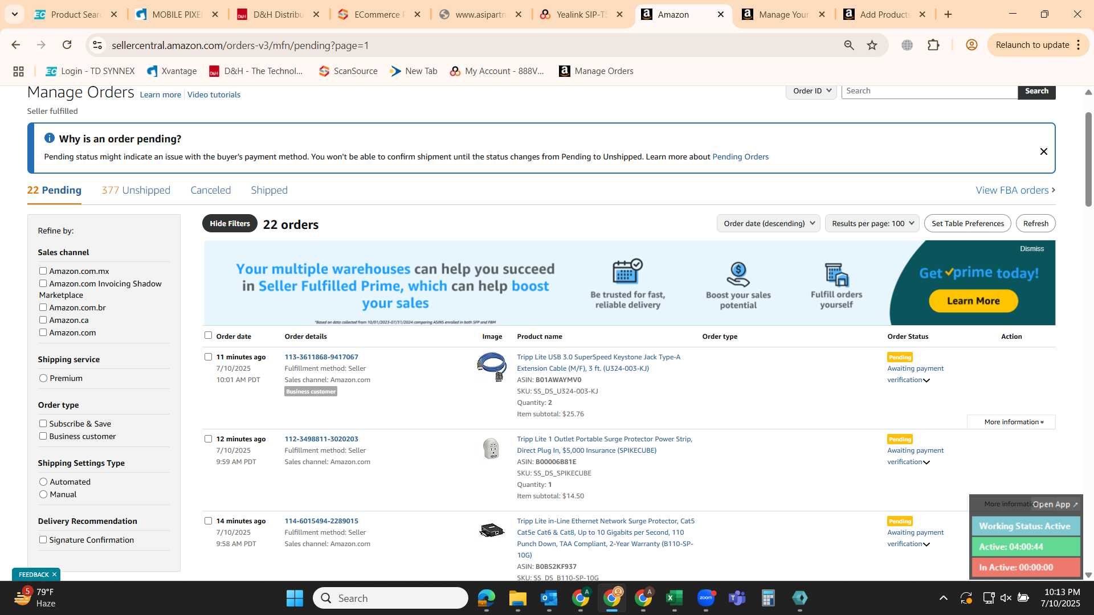Image resolution: width=1094 pixels, height=615 pixels.
Task: Check the Amazon.com.mx sales channel
Action: point(43,271)
